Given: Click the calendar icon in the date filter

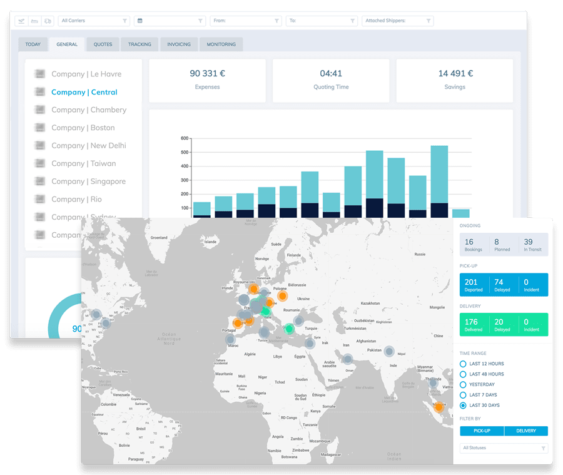Looking at the screenshot, I should point(140,21).
